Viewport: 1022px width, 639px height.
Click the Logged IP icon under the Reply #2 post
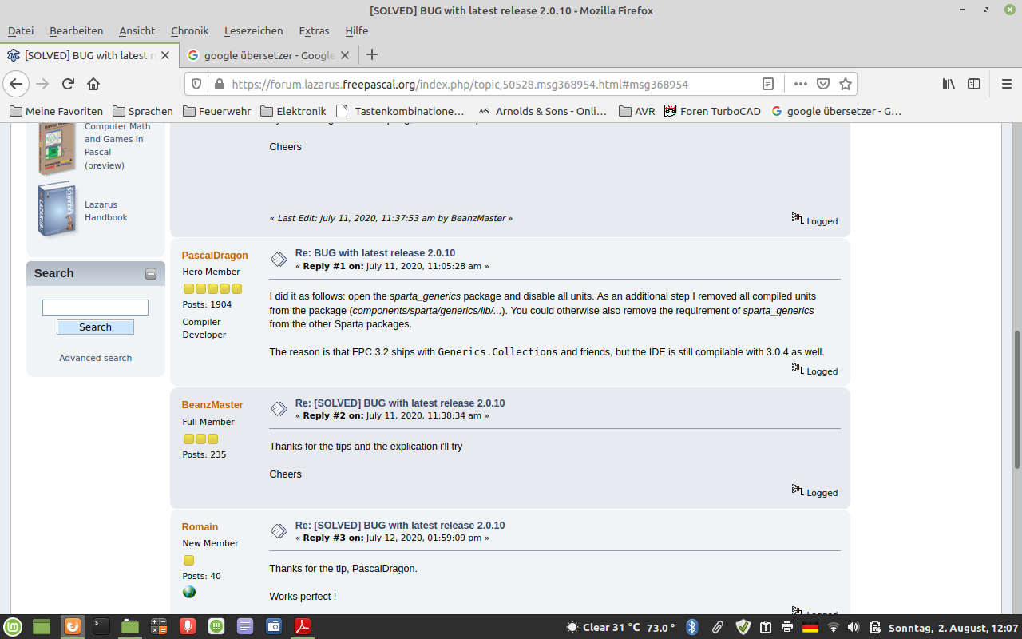pos(797,490)
